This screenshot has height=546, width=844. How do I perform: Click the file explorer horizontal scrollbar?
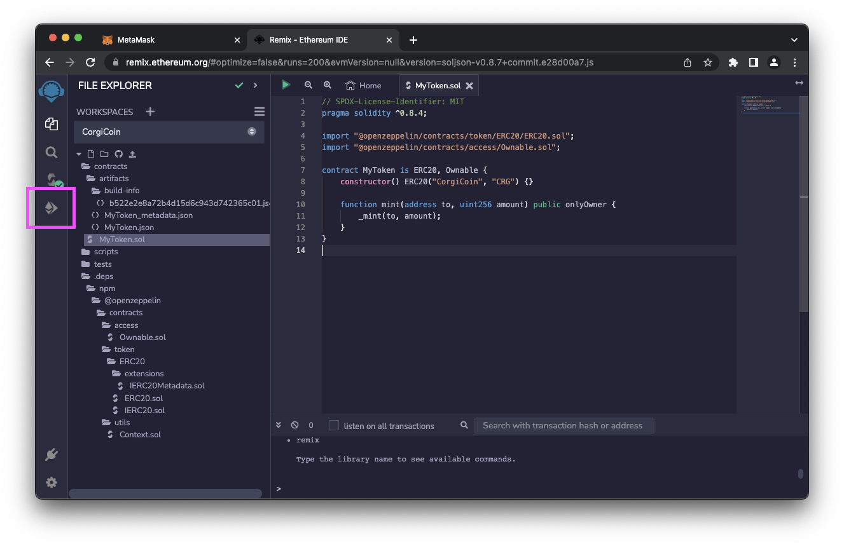click(165, 493)
